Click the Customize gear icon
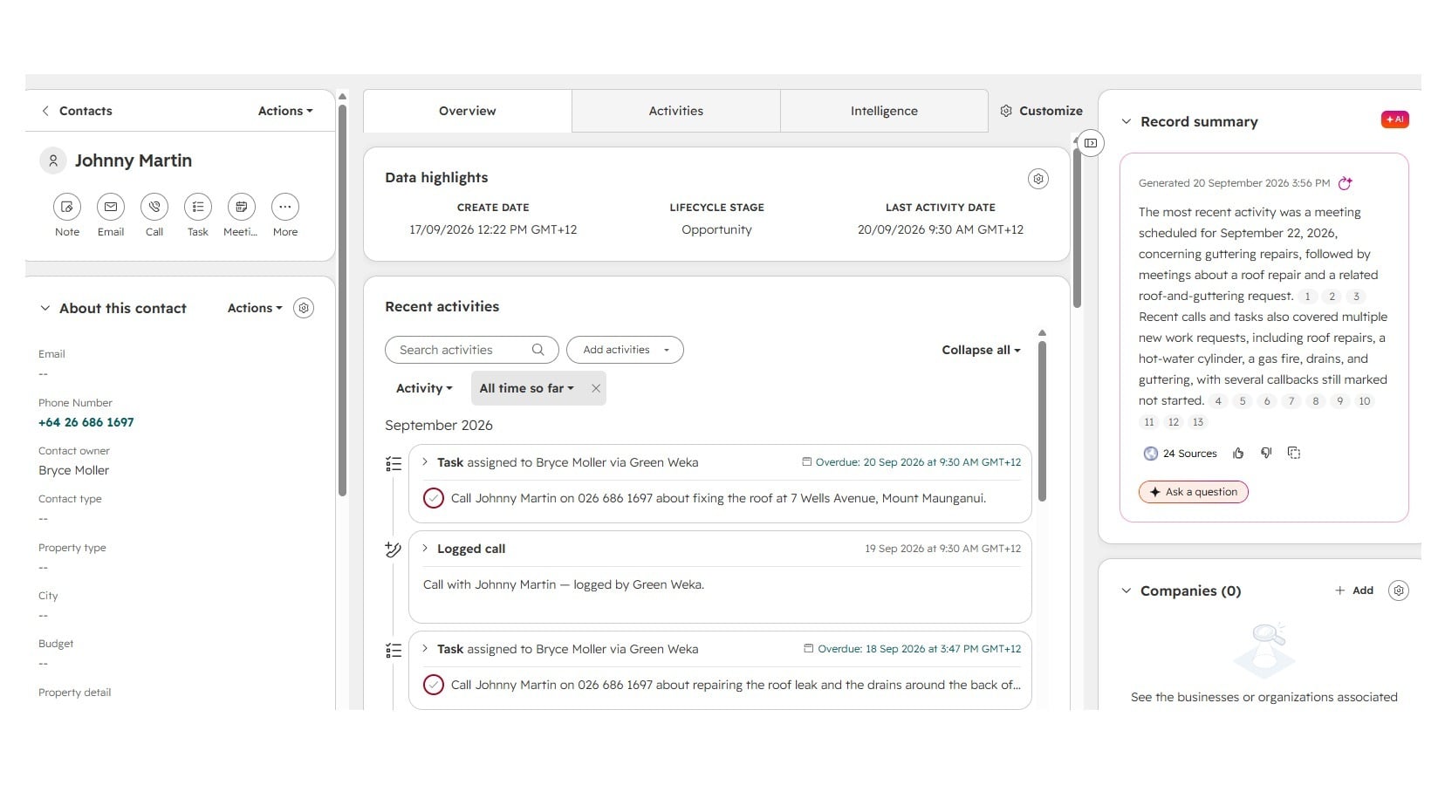The width and height of the screenshot is (1445, 785). point(1006,111)
